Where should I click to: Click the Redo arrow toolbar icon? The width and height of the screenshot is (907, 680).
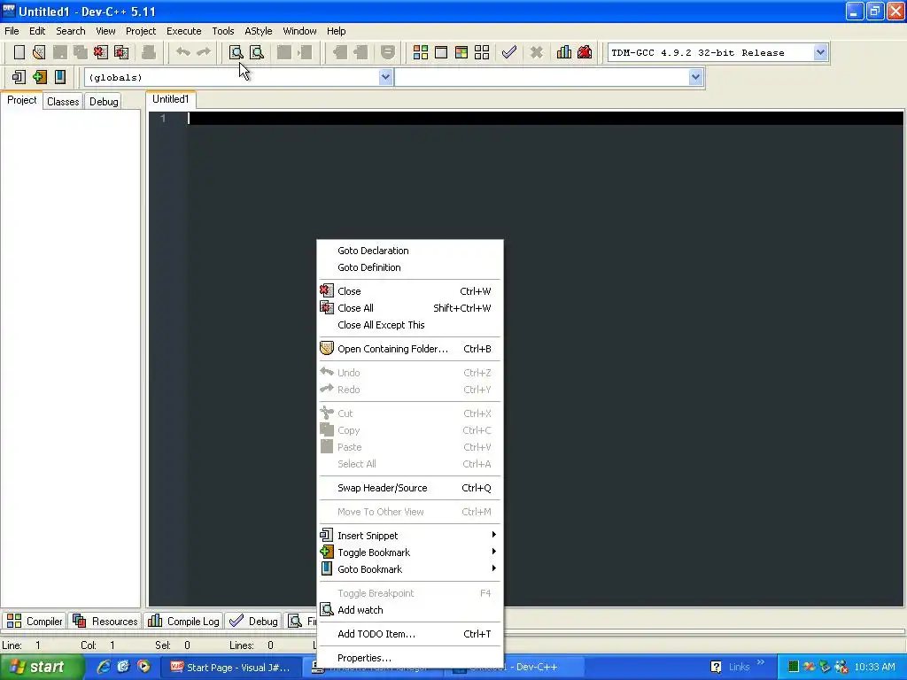tap(204, 52)
